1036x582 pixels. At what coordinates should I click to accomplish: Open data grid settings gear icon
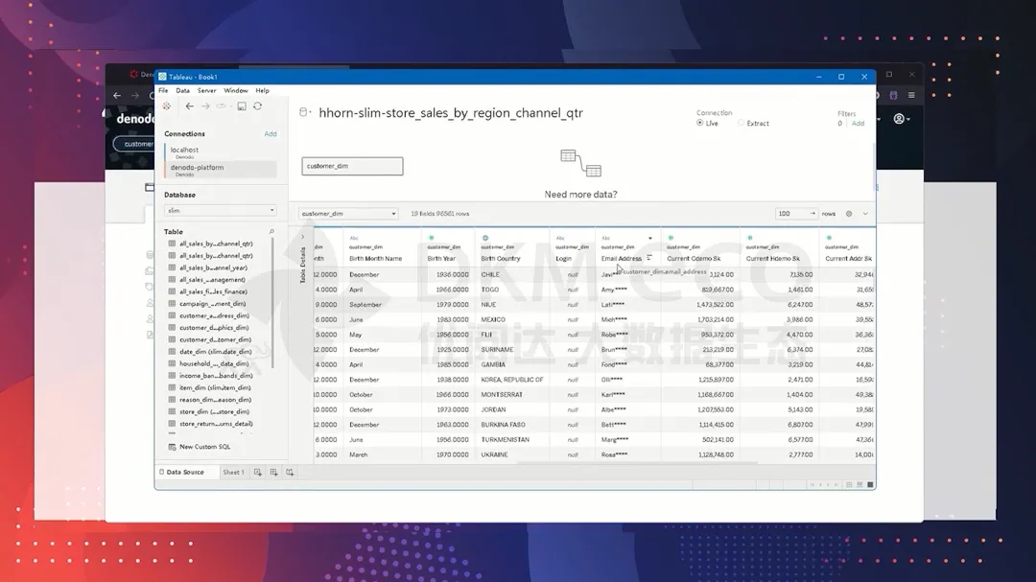click(849, 214)
